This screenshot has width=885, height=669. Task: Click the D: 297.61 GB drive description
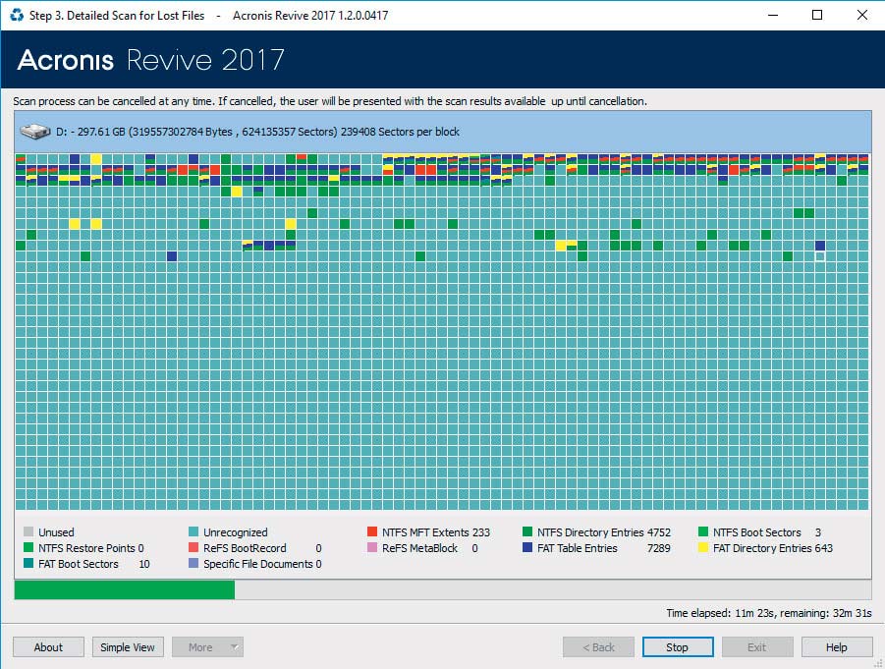257,132
